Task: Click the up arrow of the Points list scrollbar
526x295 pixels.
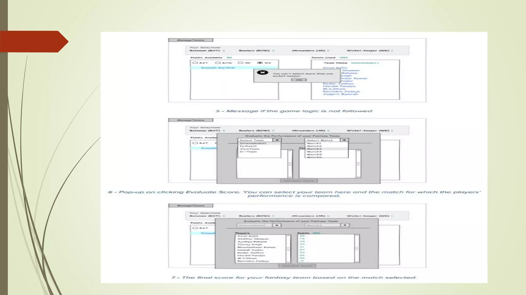Action: pos(356,236)
